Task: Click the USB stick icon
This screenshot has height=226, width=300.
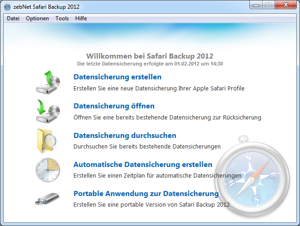Action: (47, 199)
